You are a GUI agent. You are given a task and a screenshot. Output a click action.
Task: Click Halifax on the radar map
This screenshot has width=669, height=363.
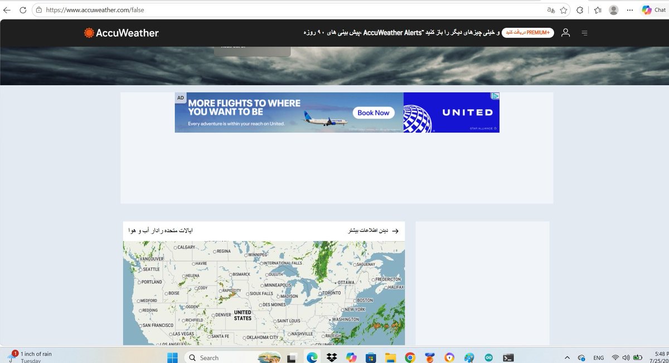394,287
